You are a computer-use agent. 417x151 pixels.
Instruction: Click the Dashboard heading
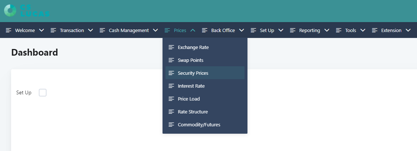tap(35, 52)
